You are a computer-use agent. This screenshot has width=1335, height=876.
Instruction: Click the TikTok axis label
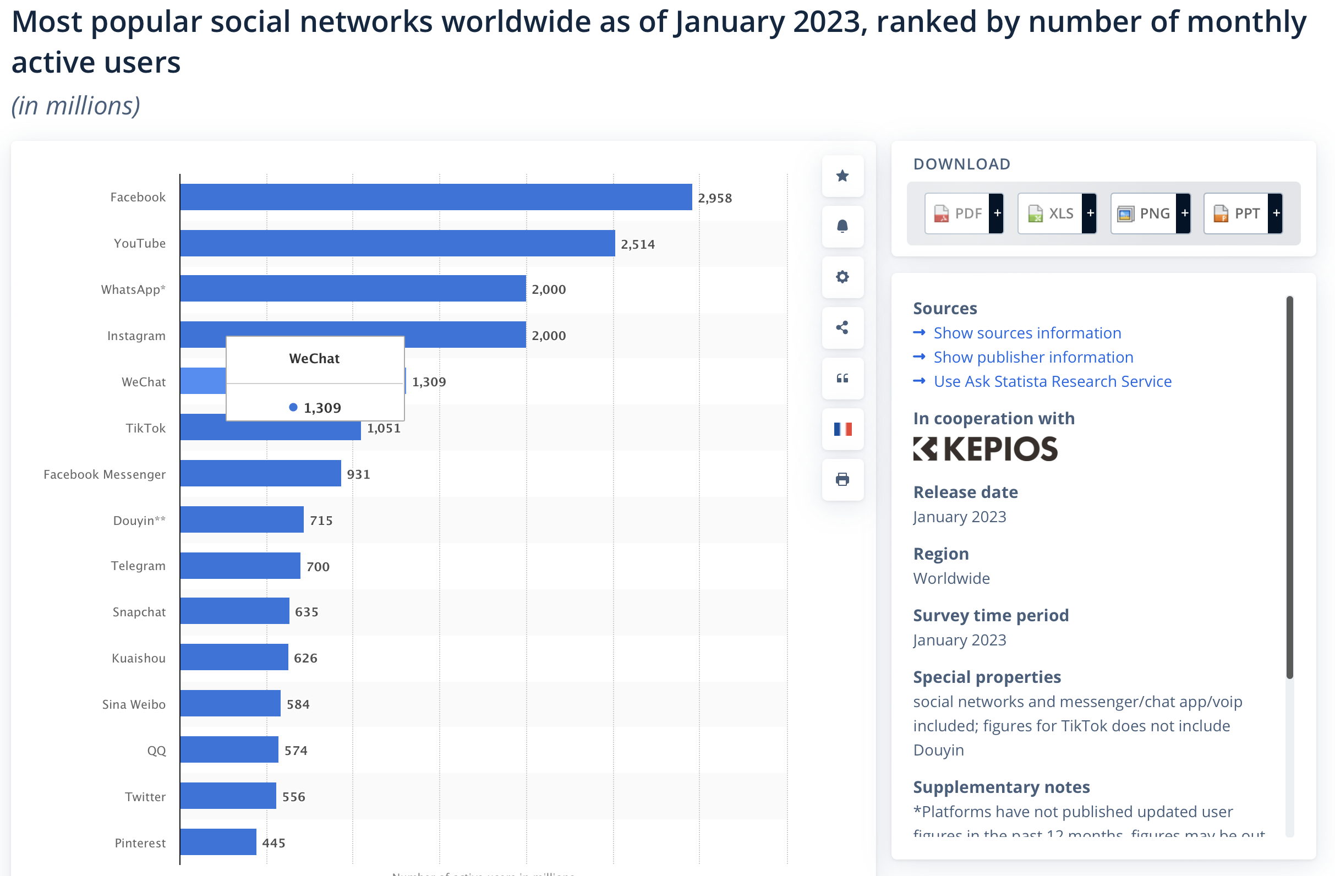click(x=145, y=429)
